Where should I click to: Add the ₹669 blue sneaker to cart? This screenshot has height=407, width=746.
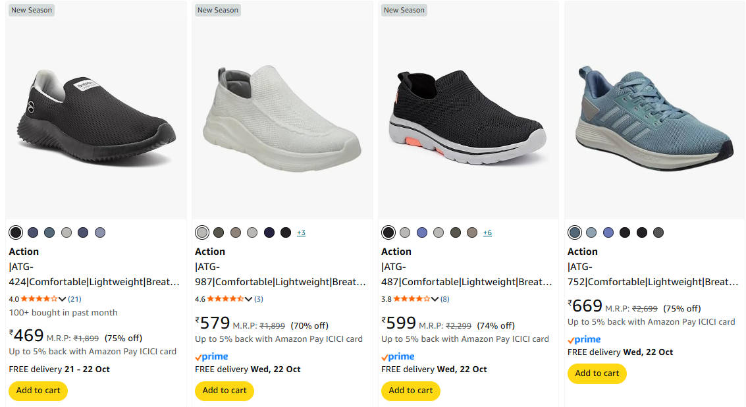point(597,373)
